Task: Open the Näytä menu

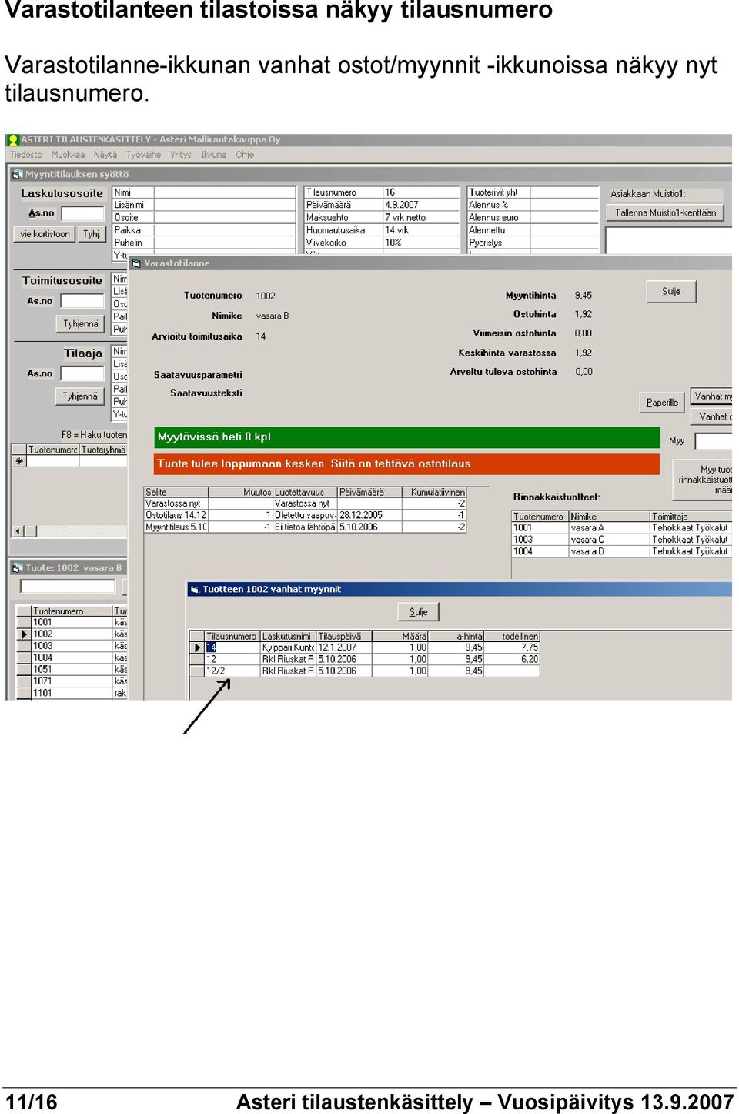Action: click(105, 155)
